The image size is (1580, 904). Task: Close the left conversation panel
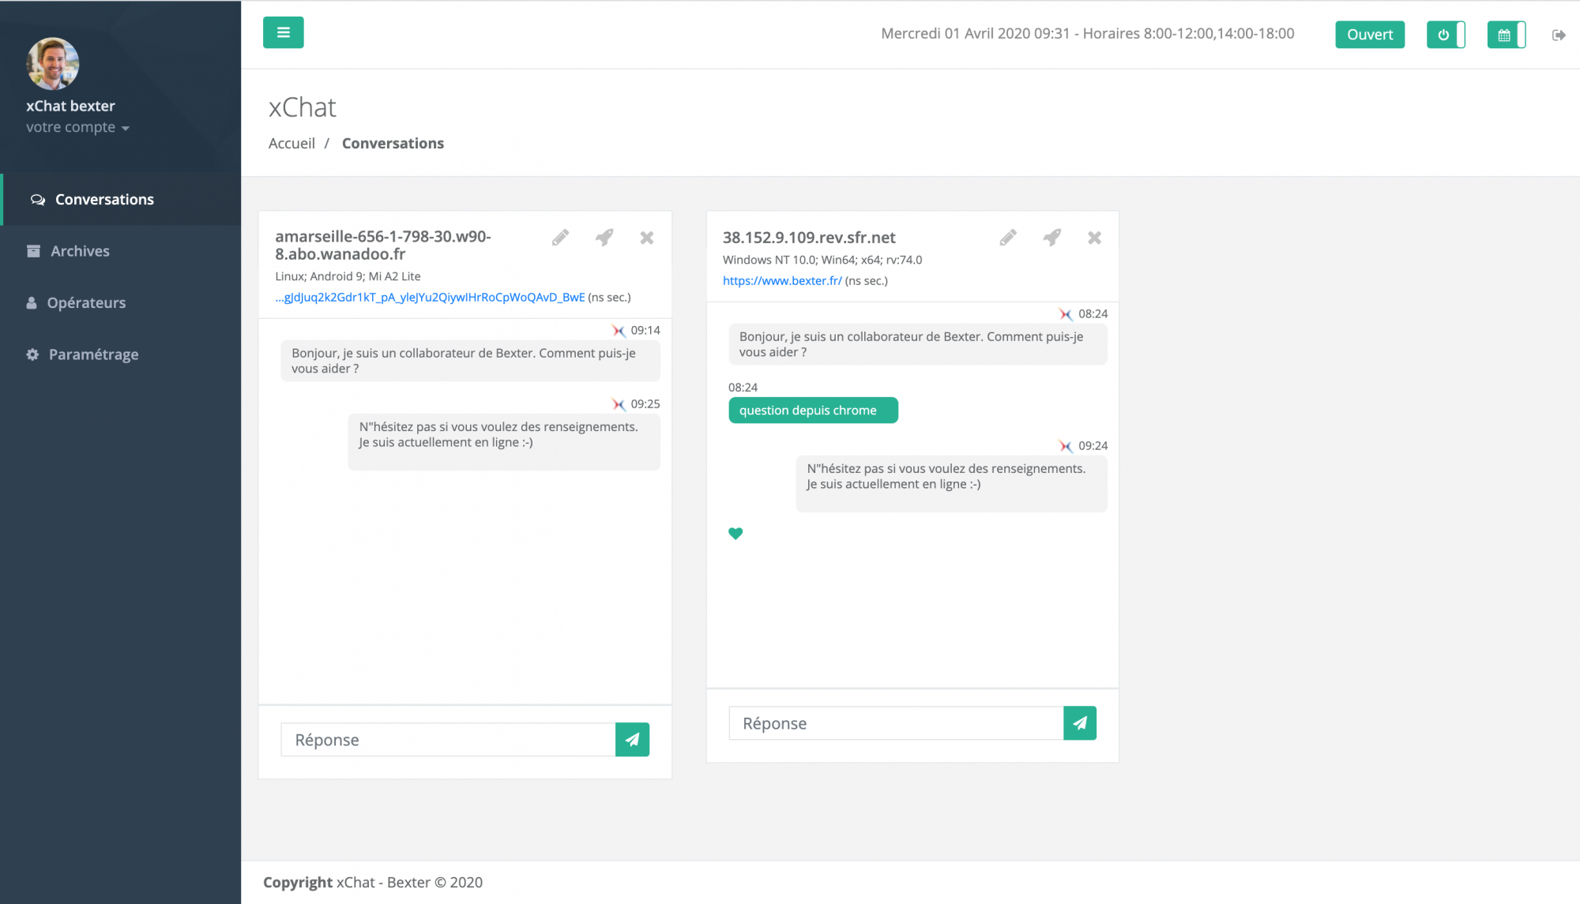coord(647,238)
